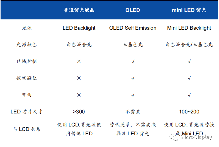This screenshot has height=147, width=219.
Task: Click the X mark in 区域控制 row
Action: (x=79, y=61)
